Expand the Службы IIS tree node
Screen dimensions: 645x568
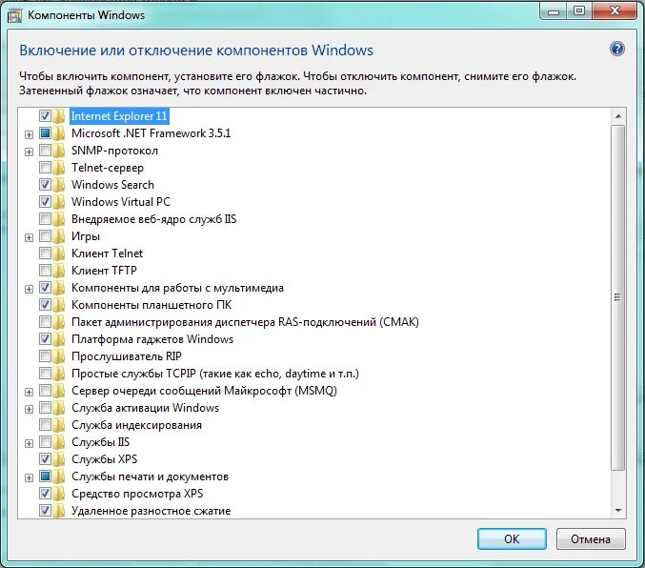click(29, 443)
